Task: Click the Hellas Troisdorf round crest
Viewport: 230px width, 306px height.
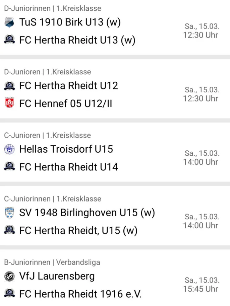Action: click(x=9, y=149)
